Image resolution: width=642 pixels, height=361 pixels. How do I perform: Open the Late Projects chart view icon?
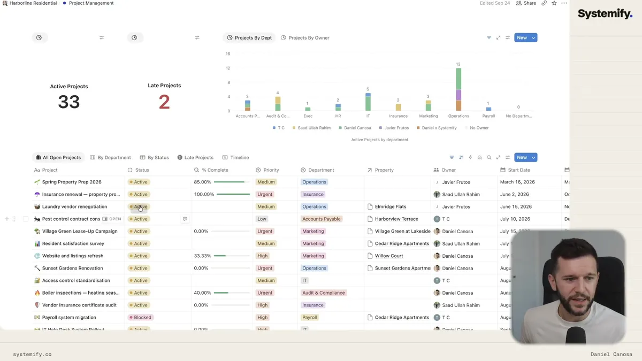click(134, 37)
